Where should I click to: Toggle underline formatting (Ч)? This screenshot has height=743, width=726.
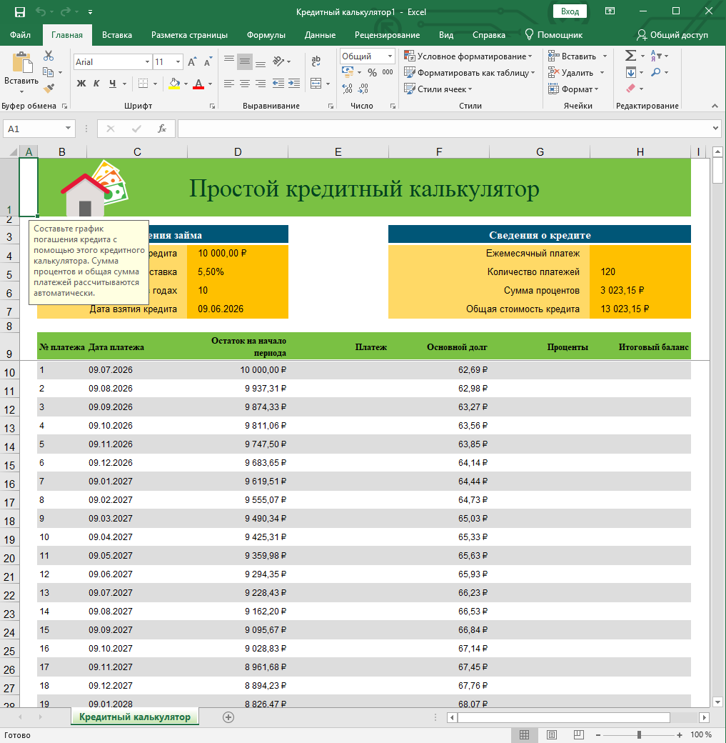pos(112,84)
